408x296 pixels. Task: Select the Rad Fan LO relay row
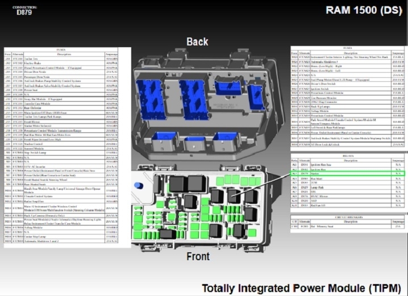348,205
